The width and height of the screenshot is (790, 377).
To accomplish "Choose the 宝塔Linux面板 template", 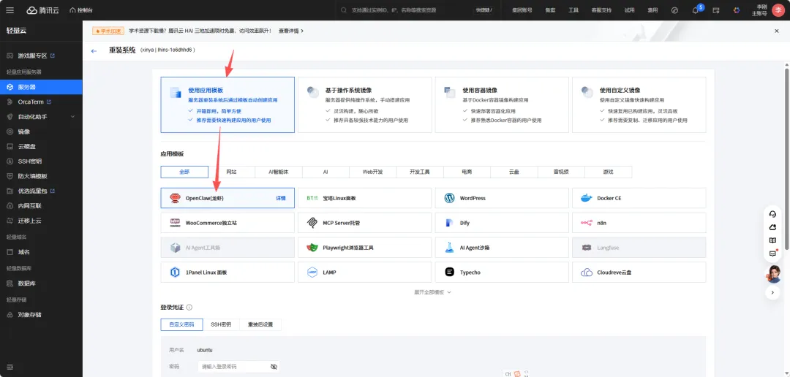I will tap(365, 198).
